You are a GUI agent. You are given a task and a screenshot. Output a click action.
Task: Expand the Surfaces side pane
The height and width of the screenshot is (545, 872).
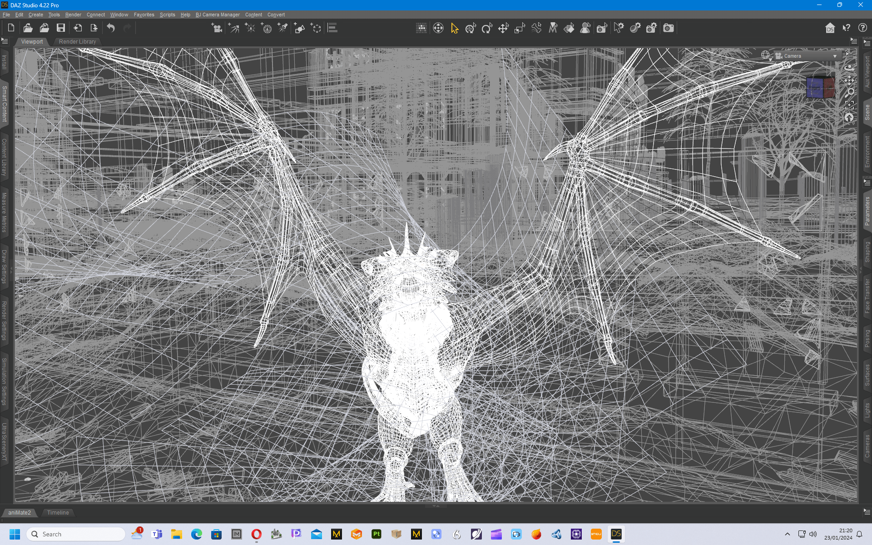click(867, 375)
